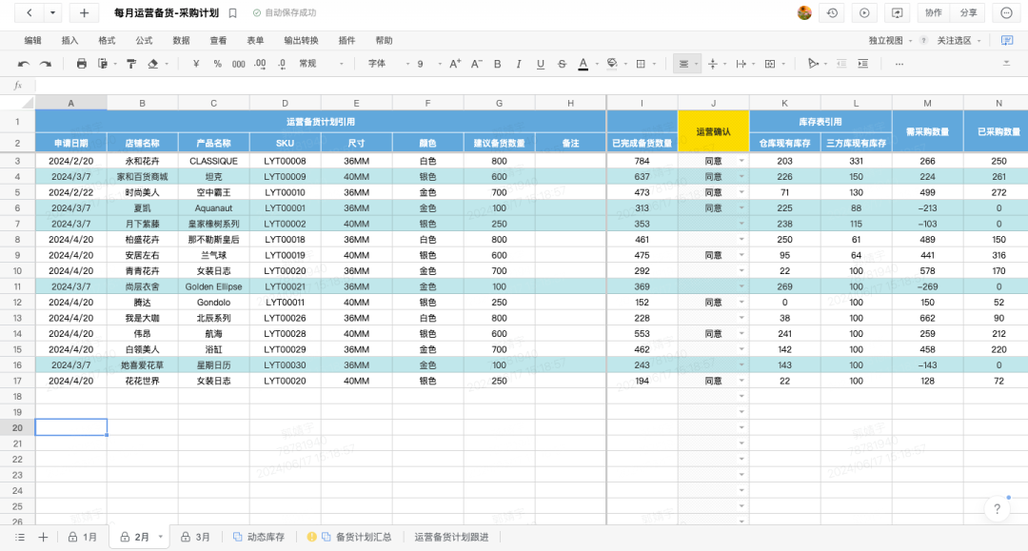Toggle bold formatting
Screen dimensions: 1028x551
(x=498, y=64)
